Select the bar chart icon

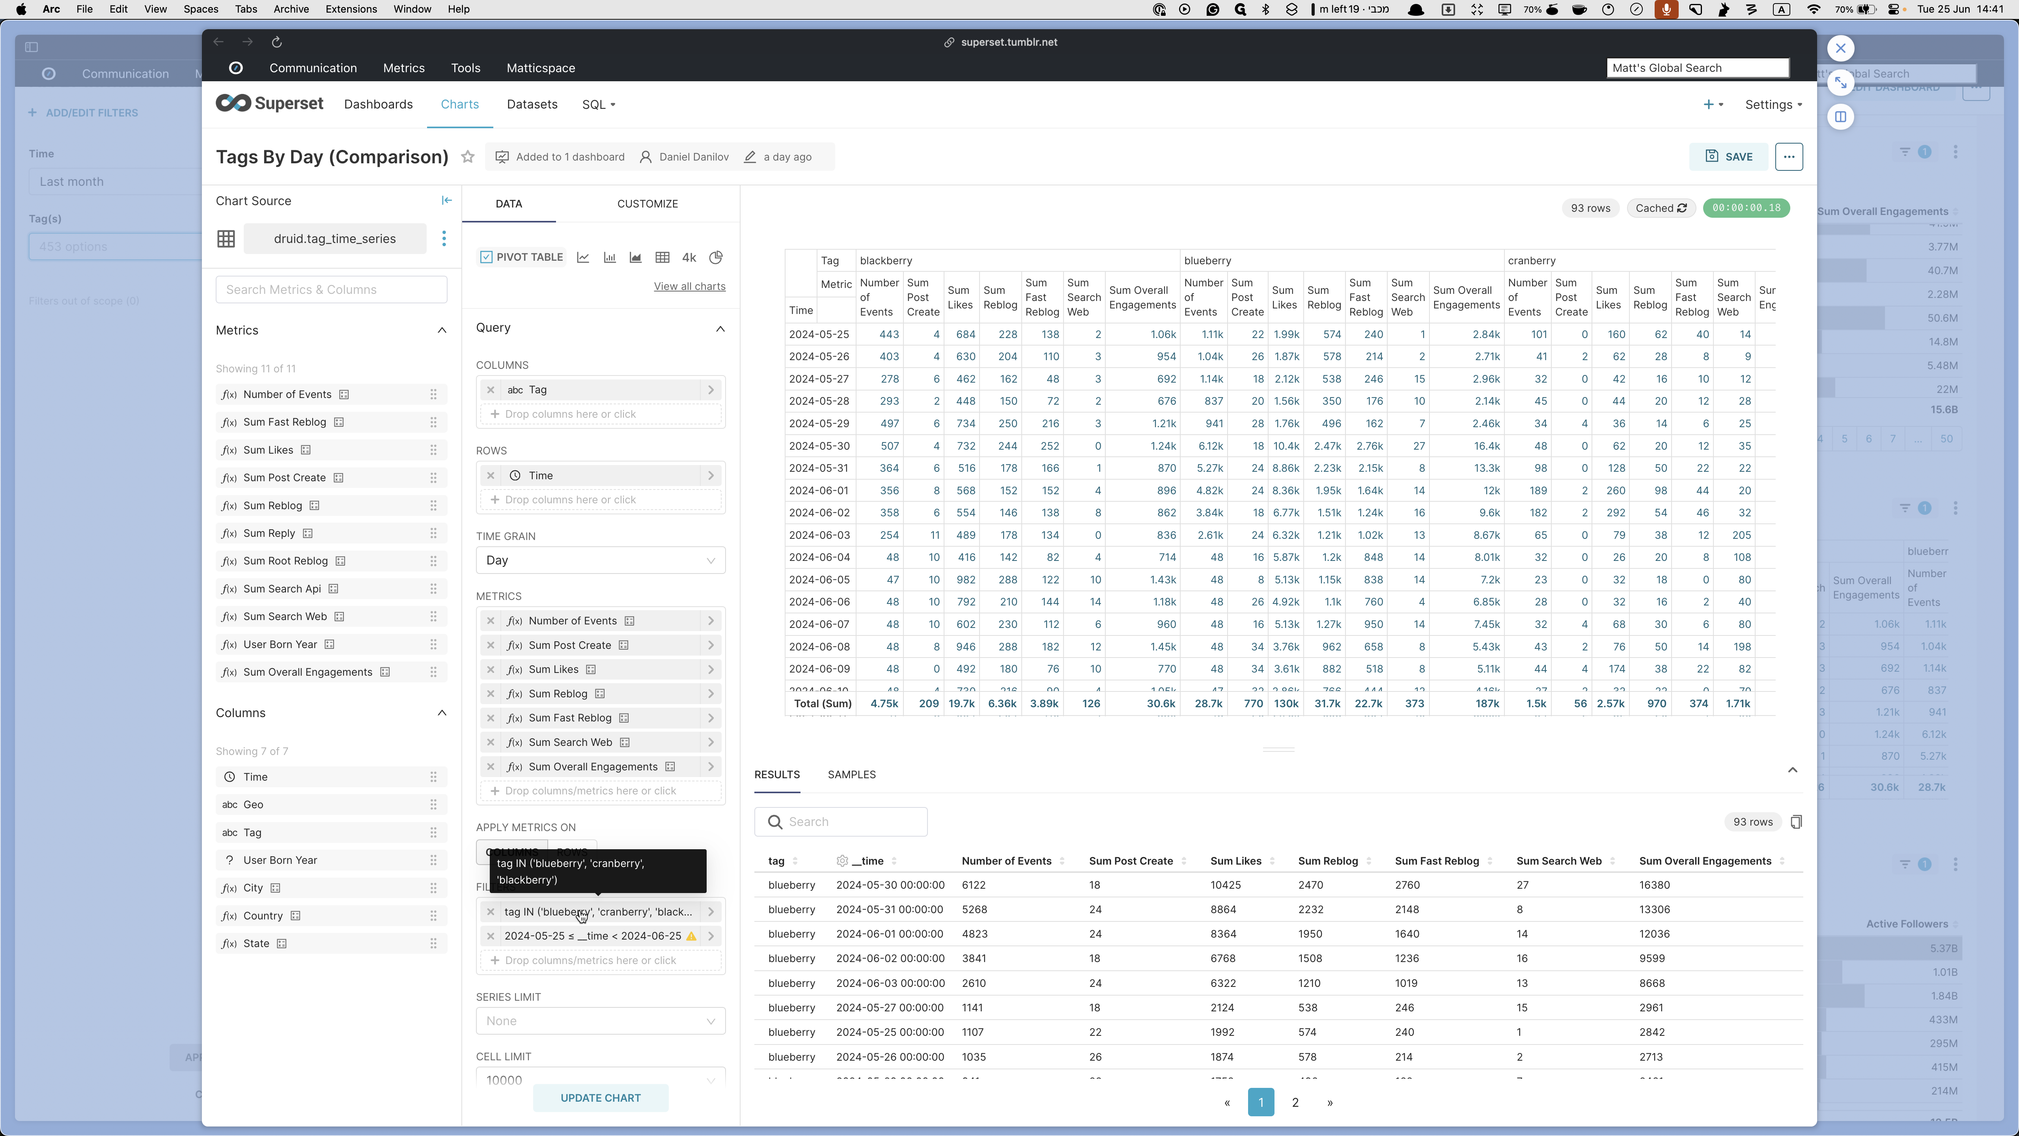(610, 257)
